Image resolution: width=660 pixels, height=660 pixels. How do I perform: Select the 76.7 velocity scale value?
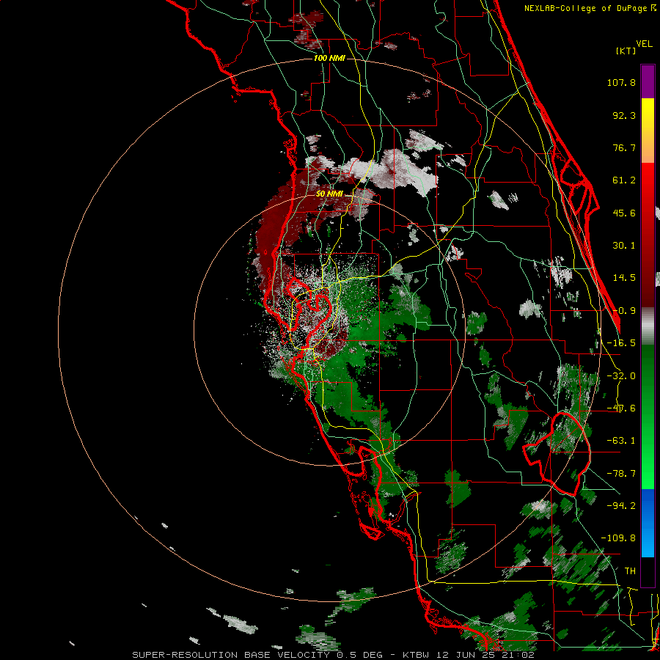pyautogui.click(x=624, y=147)
